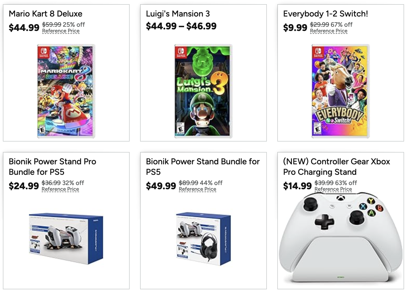Click Reference Price under Bionik Bundle $89.99
This screenshot has height=293, width=408.
197,189
